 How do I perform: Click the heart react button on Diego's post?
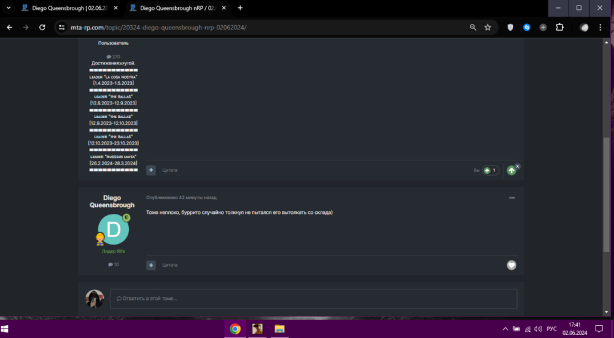pyautogui.click(x=511, y=265)
